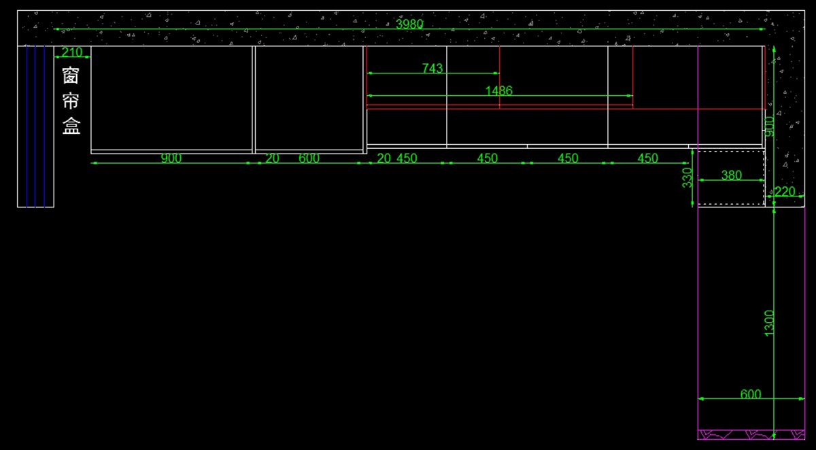This screenshot has height=450, width=816.
Task: Select the 600 dimension beside the 900 cabinet
Action: pyautogui.click(x=309, y=158)
